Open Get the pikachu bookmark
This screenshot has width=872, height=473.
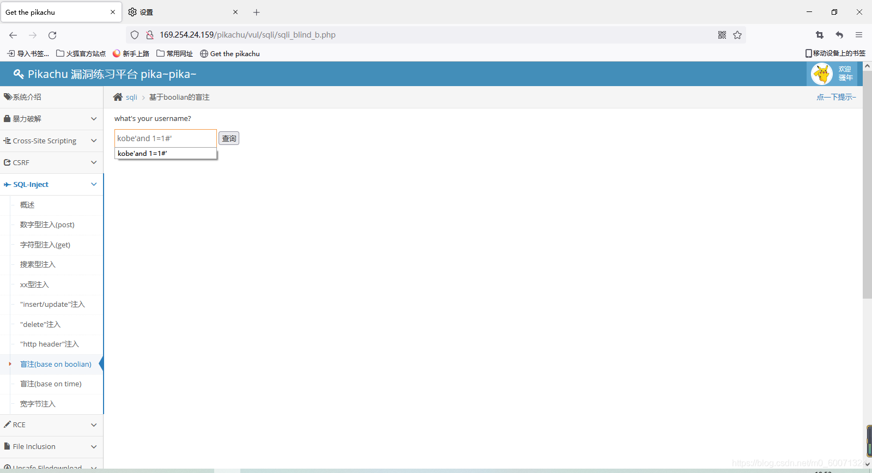[230, 53]
